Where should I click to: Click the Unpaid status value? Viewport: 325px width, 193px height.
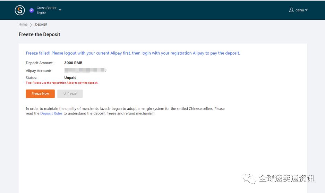click(x=70, y=78)
